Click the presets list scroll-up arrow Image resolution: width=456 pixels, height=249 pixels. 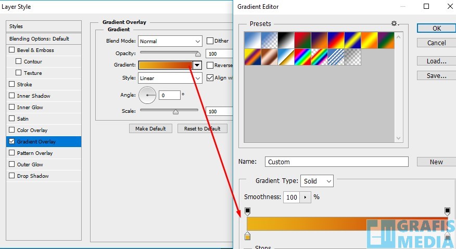click(x=398, y=37)
